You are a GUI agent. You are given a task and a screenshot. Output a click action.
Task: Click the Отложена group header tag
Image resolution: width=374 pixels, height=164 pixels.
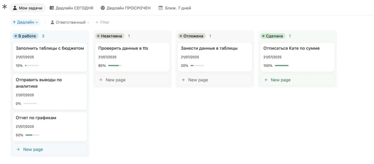[x=192, y=36]
